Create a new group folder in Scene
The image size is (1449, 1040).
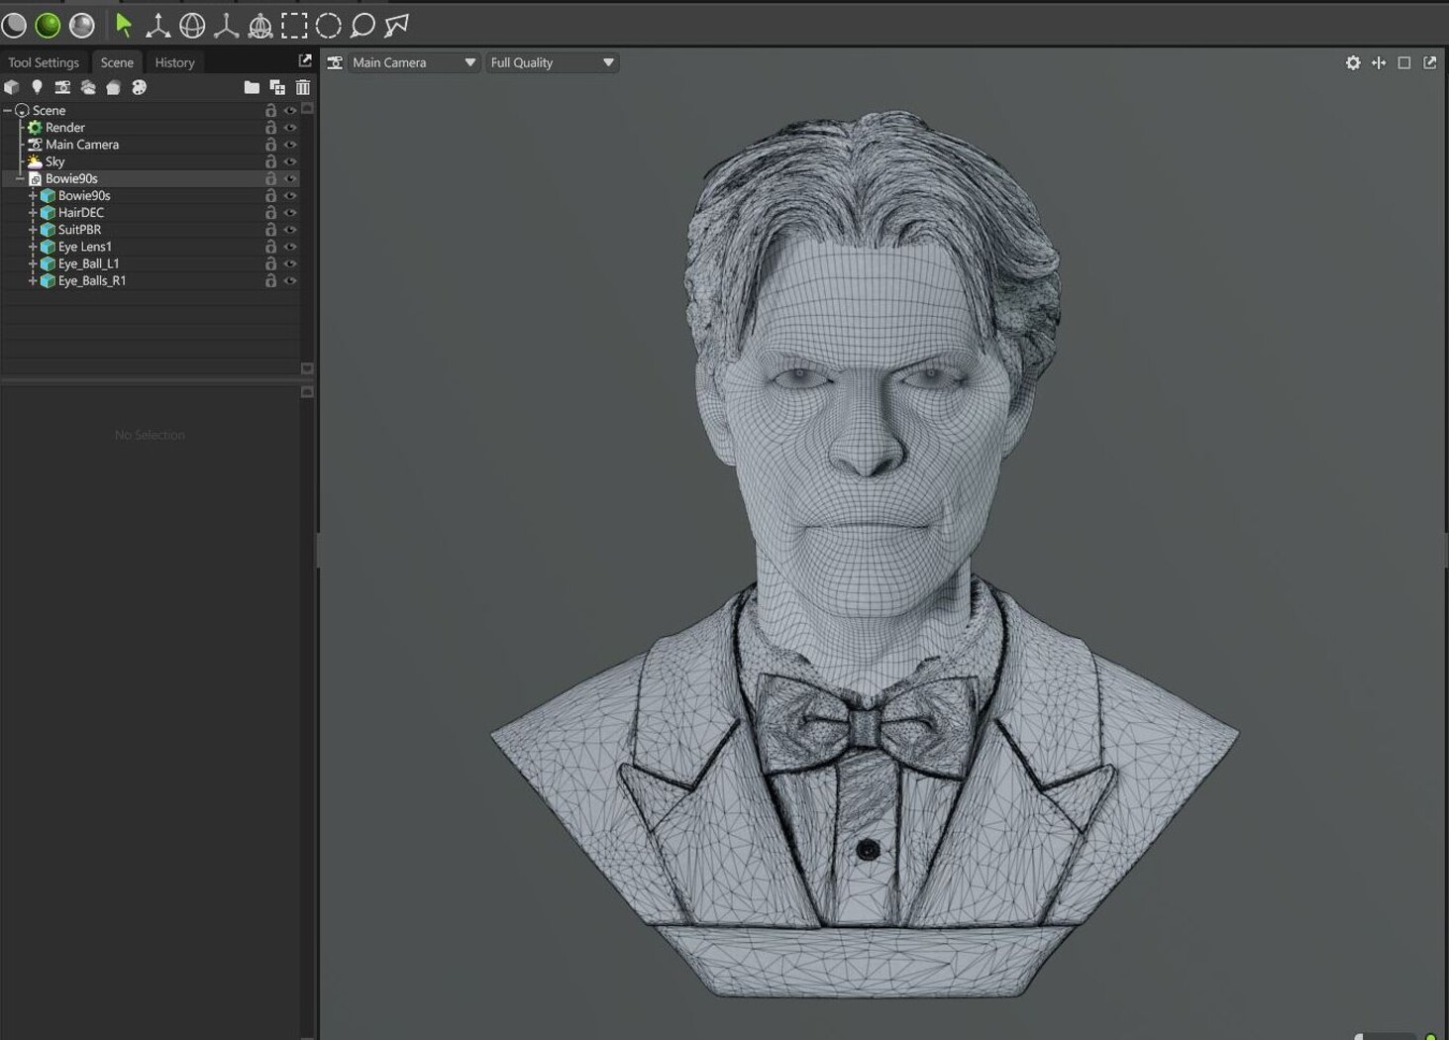(252, 87)
